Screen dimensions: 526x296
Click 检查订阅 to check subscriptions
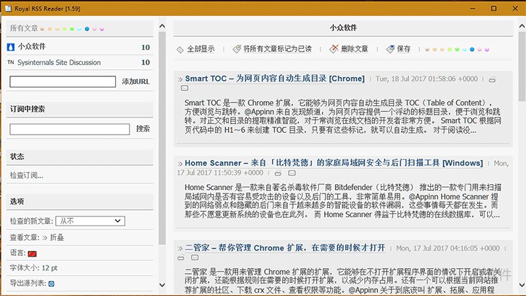point(26,176)
